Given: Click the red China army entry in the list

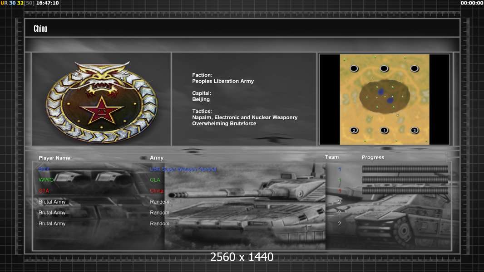Looking at the screenshot, I should click(157, 191).
